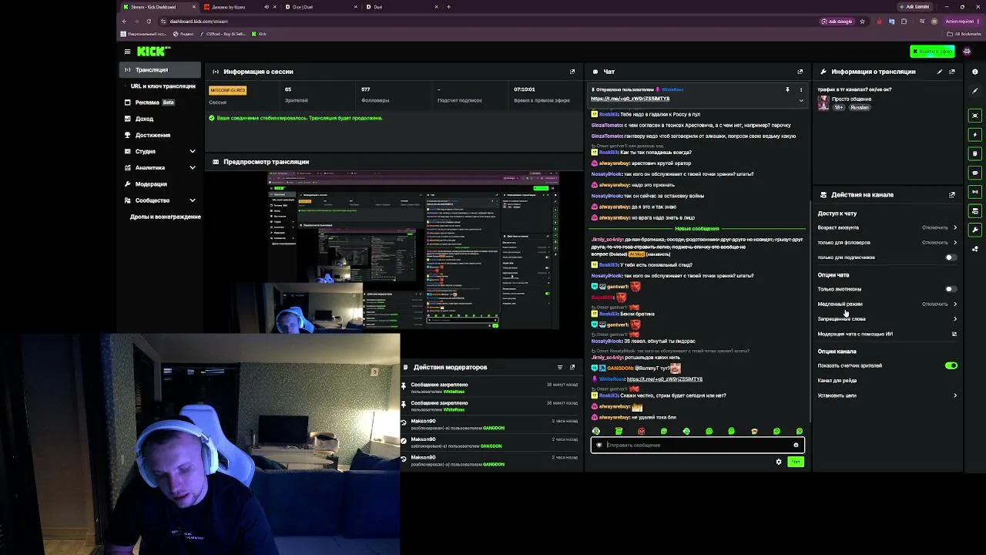Turn off the viewer counter switch
Image resolution: width=986 pixels, height=555 pixels.
point(951,365)
